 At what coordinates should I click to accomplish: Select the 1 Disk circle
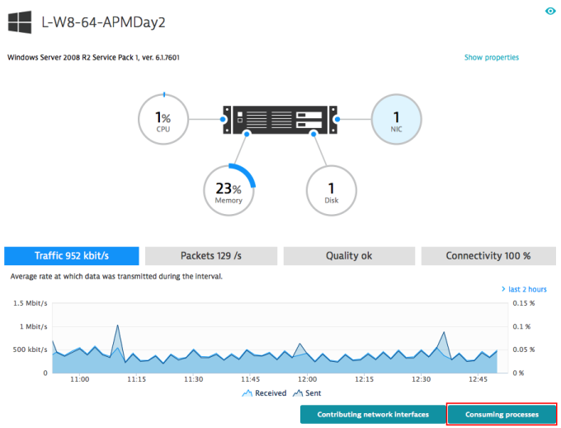[x=332, y=190]
